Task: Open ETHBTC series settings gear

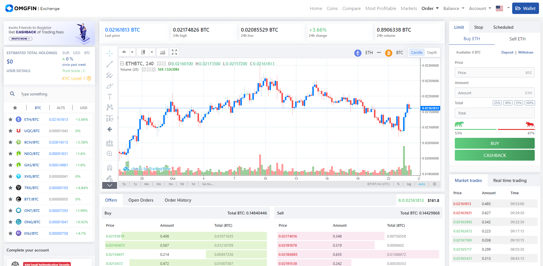Action: pos(164,64)
